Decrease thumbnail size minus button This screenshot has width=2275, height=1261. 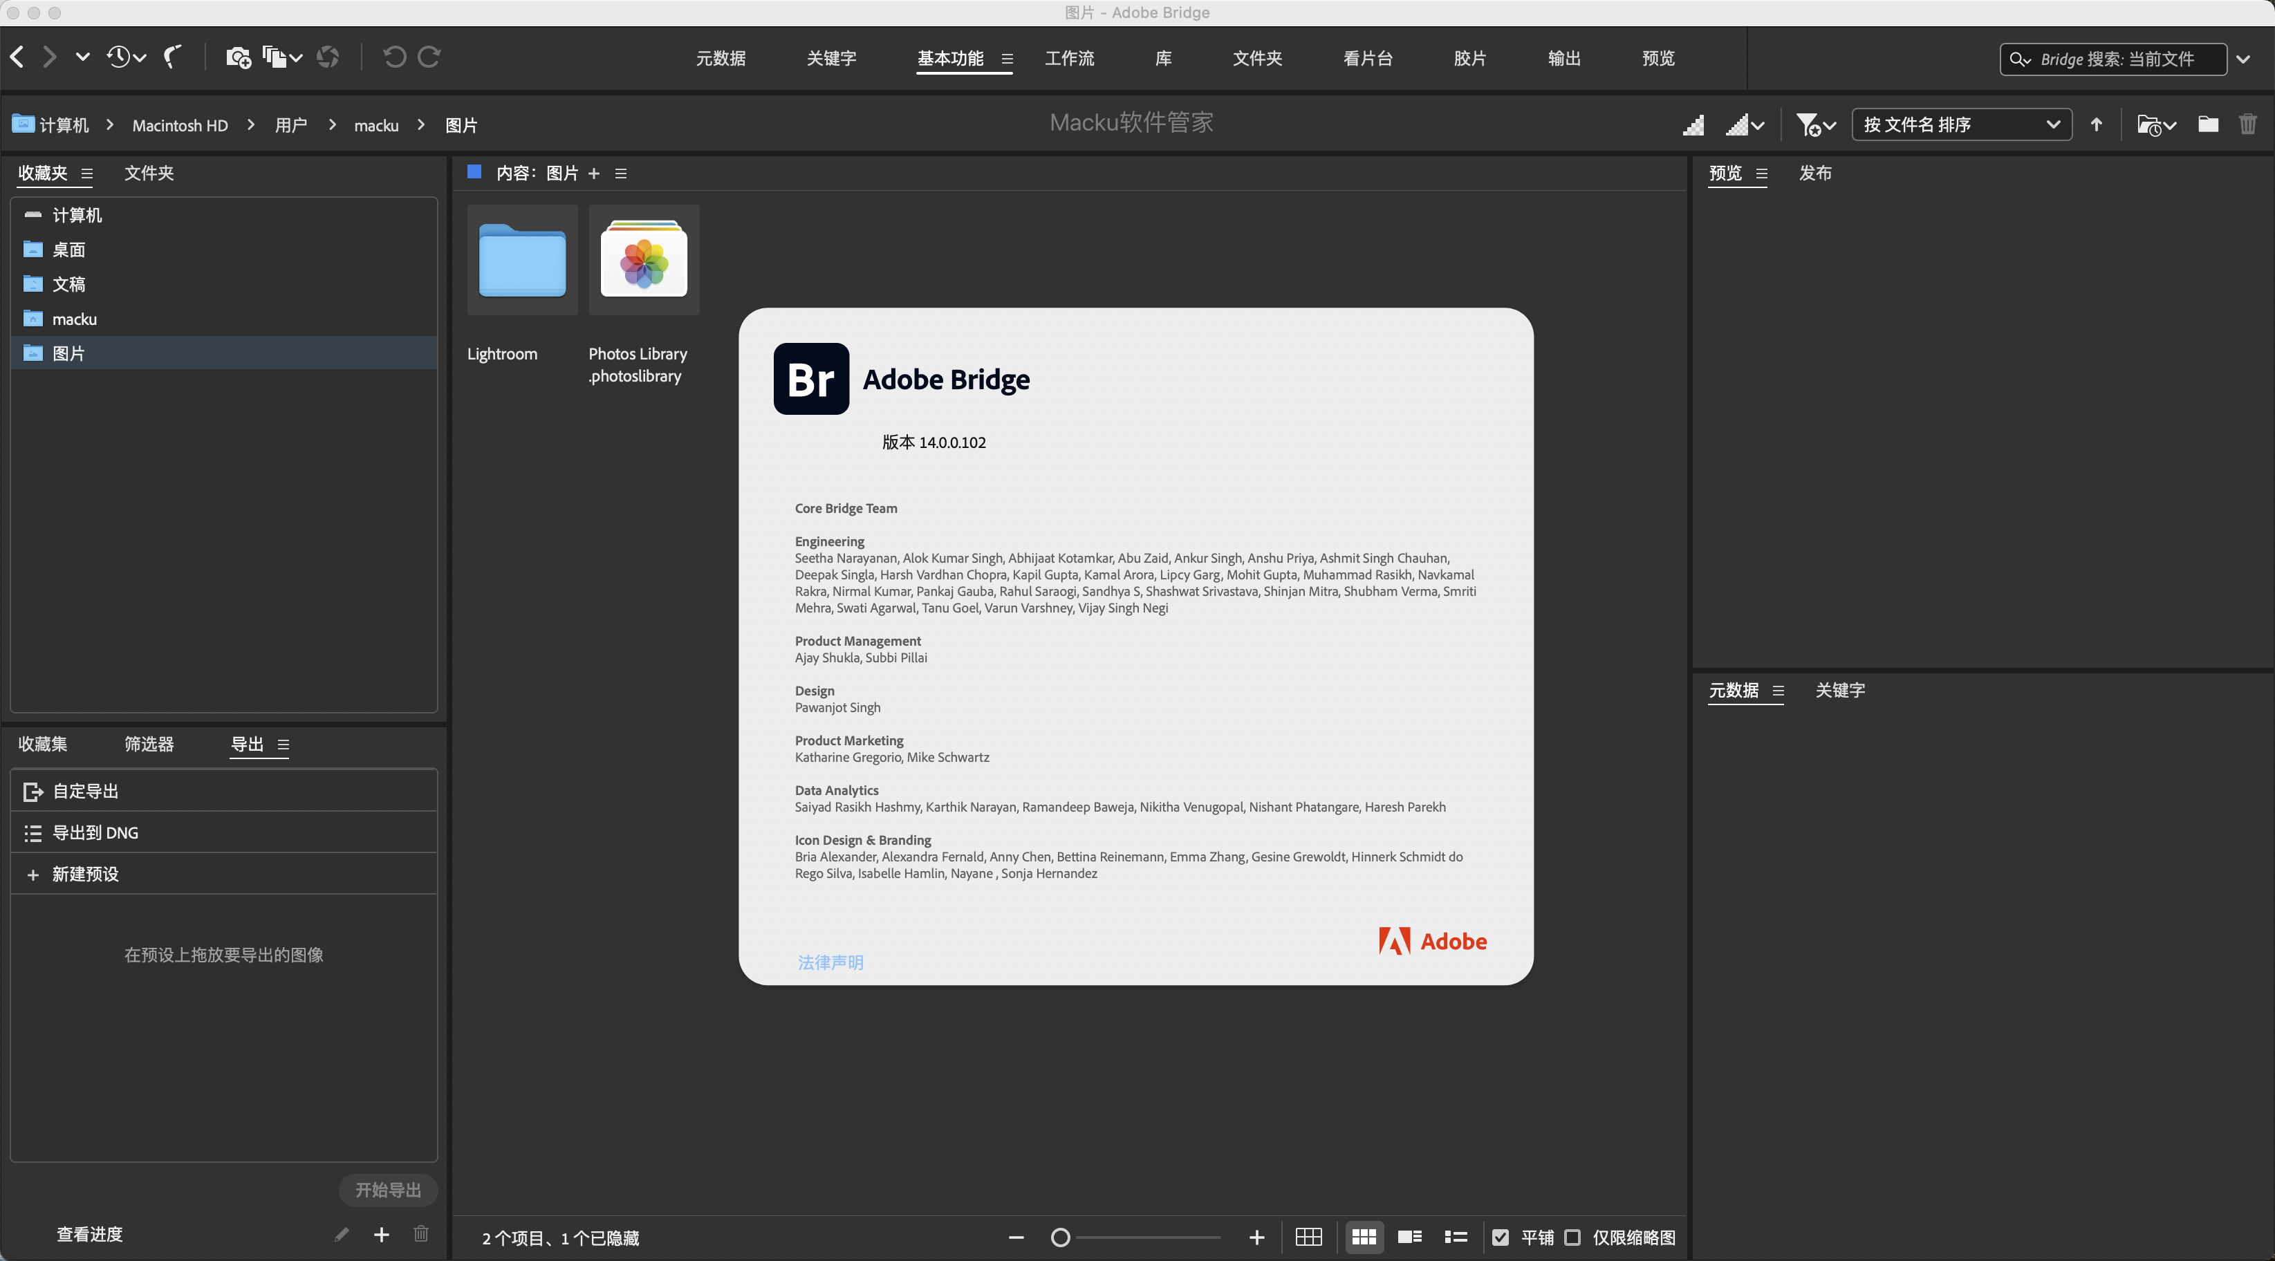point(1016,1238)
